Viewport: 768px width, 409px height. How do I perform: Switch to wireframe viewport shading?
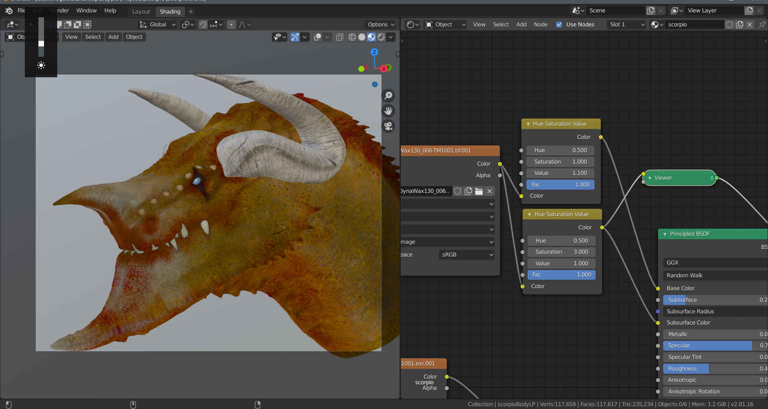(352, 37)
